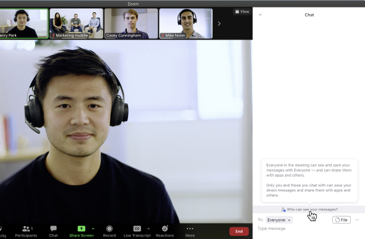Image resolution: width=365 pixels, height=239 pixels.
Task: Select Henry Park video thumbnail
Action: pyautogui.click(x=24, y=23)
